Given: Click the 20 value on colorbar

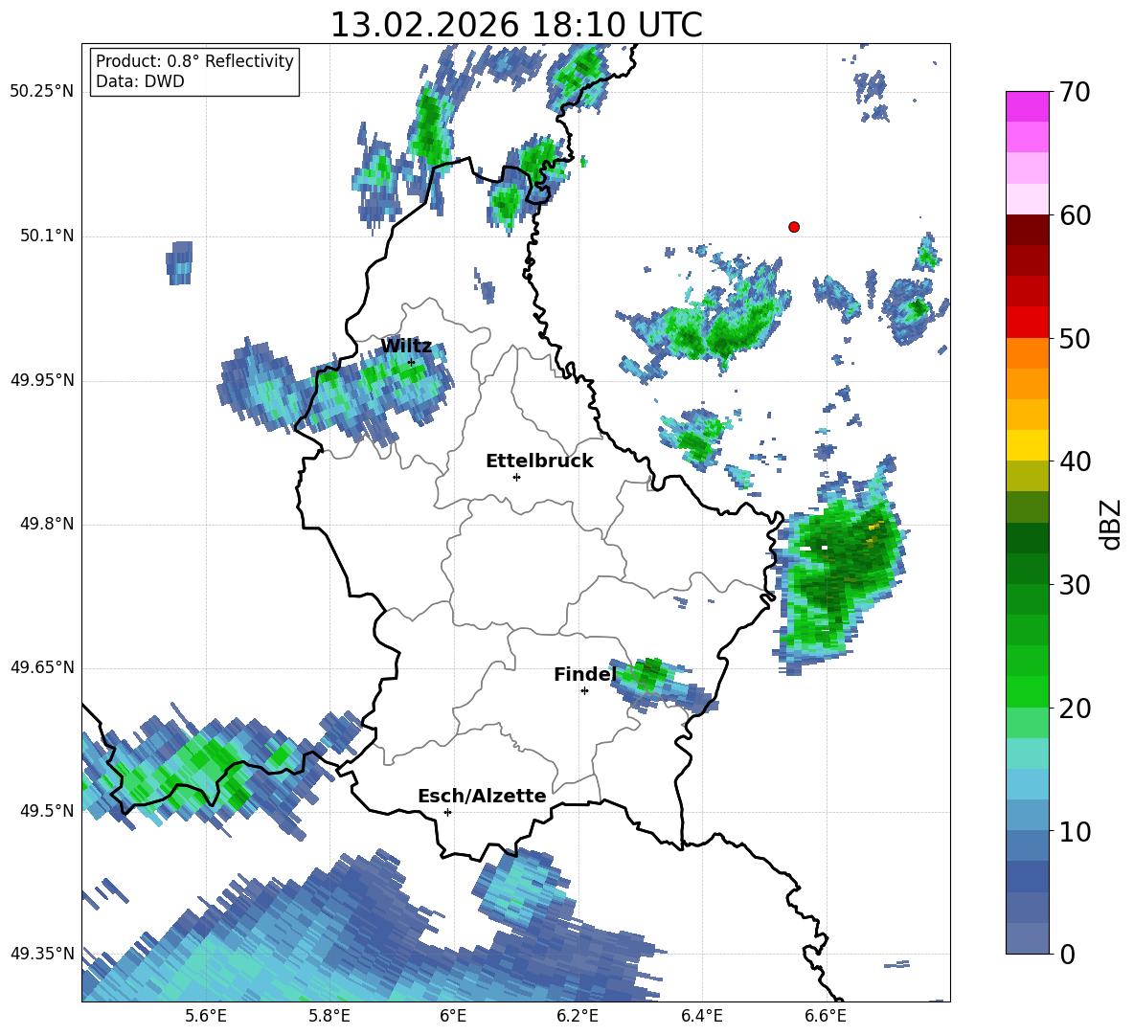Looking at the screenshot, I should [1075, 709].
